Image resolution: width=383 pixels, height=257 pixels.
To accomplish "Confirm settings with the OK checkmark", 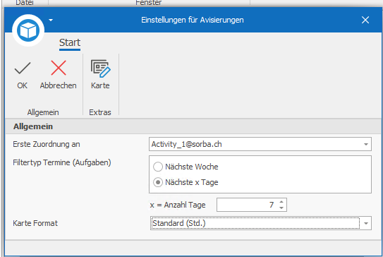I will [23, 75].
